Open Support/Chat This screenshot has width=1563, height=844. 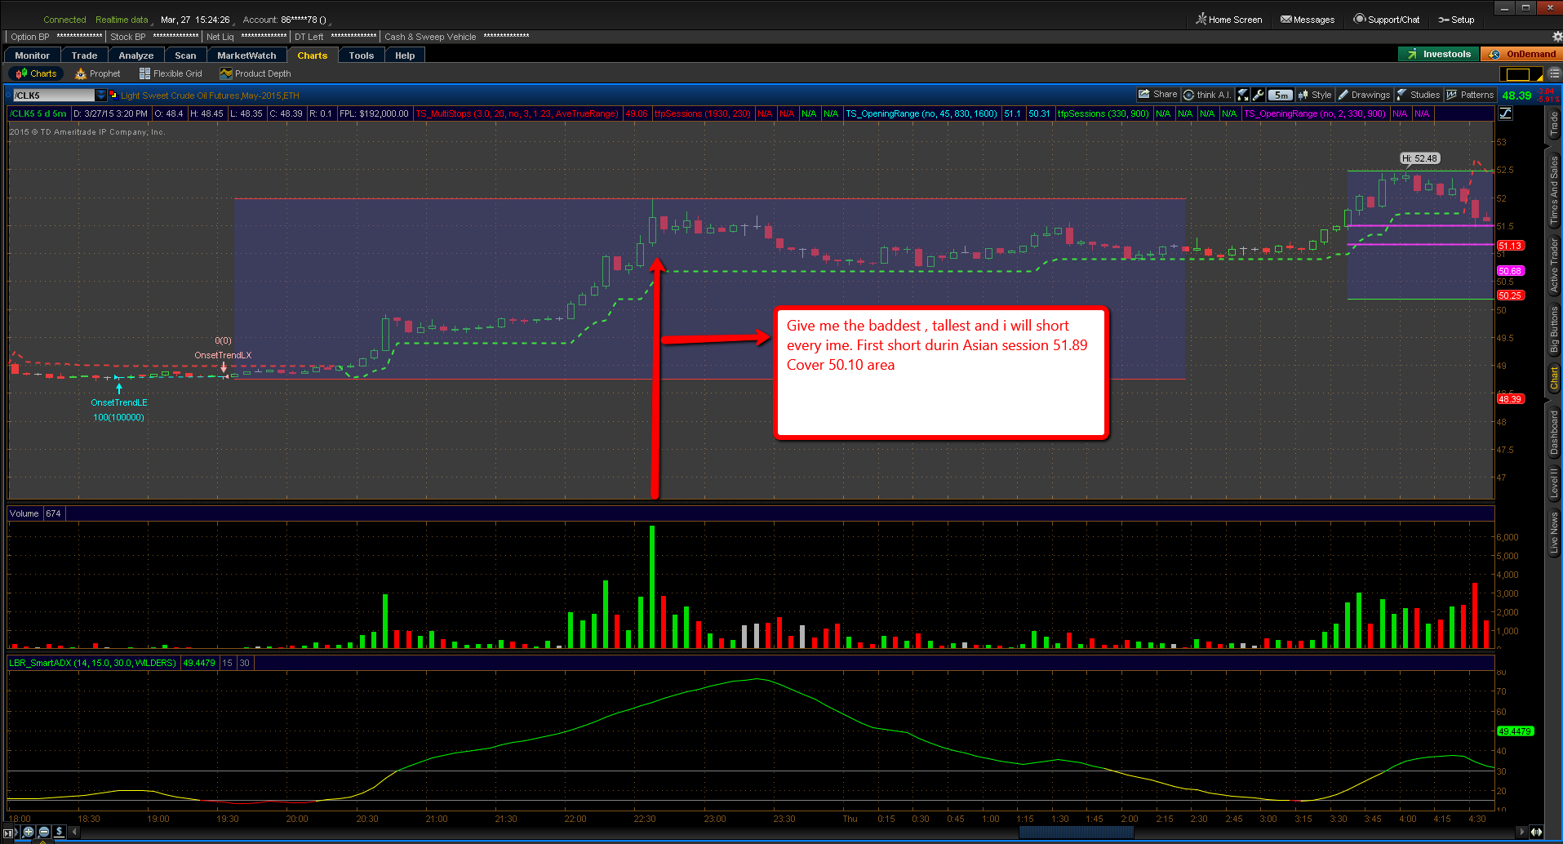pyautogui.click(x=1387, y=20)
